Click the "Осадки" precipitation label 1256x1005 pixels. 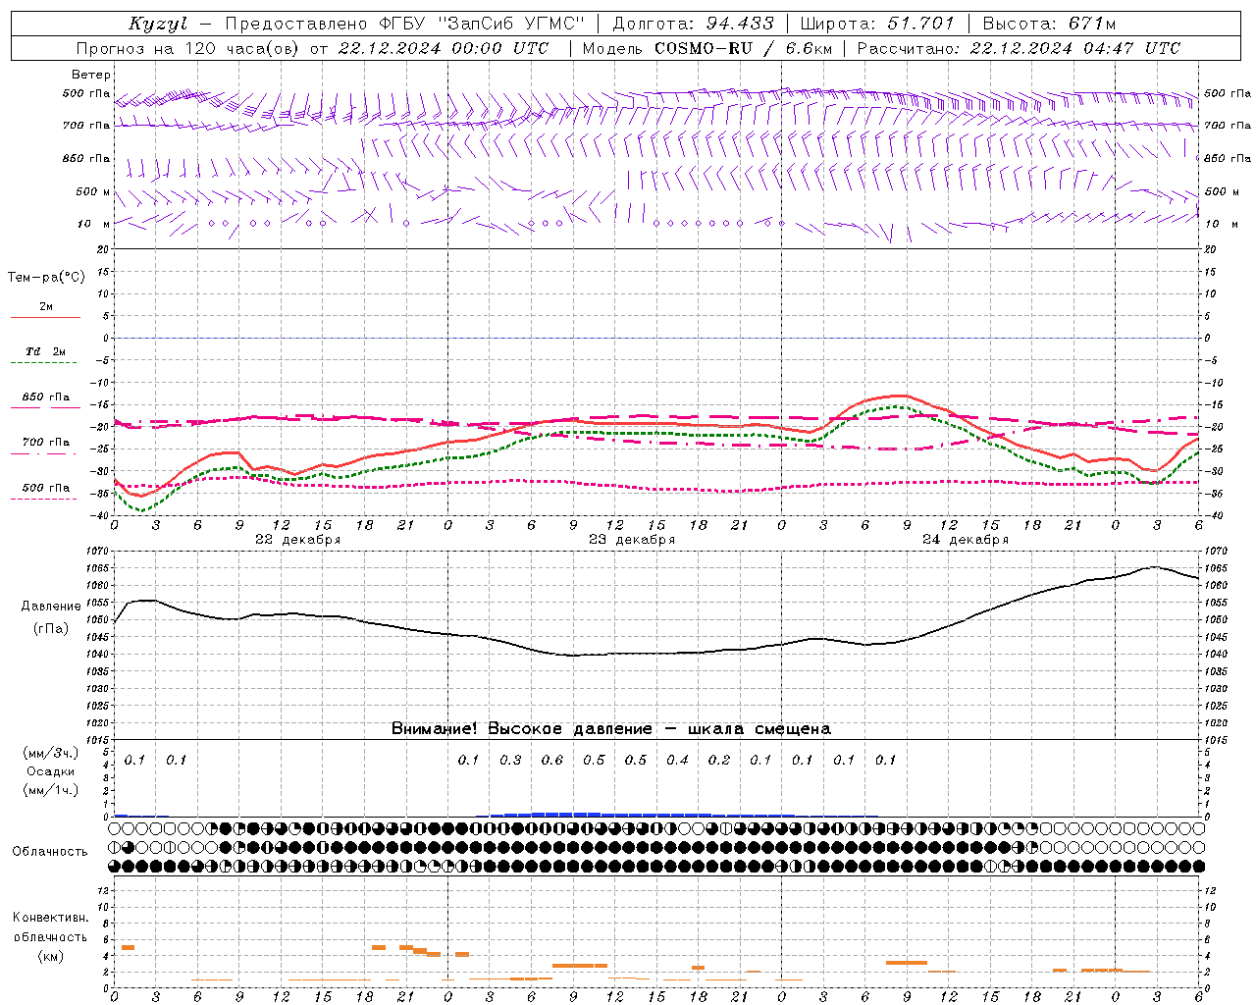[51, 771]
